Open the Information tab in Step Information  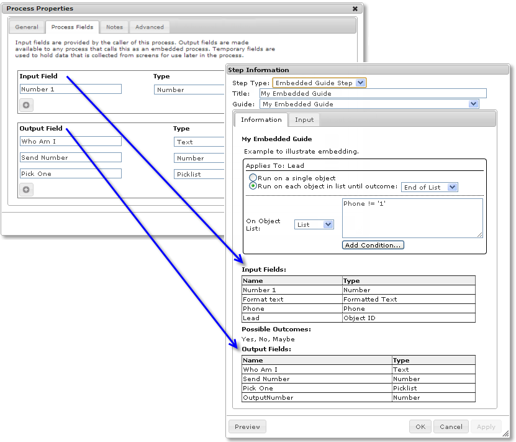coord(261,119)
